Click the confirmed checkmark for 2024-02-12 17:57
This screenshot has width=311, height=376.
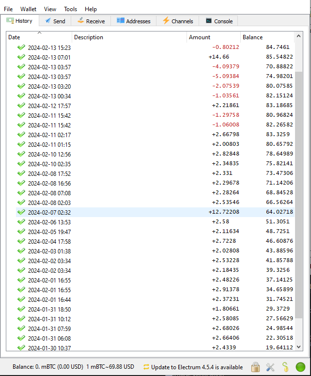coord(21,106)
